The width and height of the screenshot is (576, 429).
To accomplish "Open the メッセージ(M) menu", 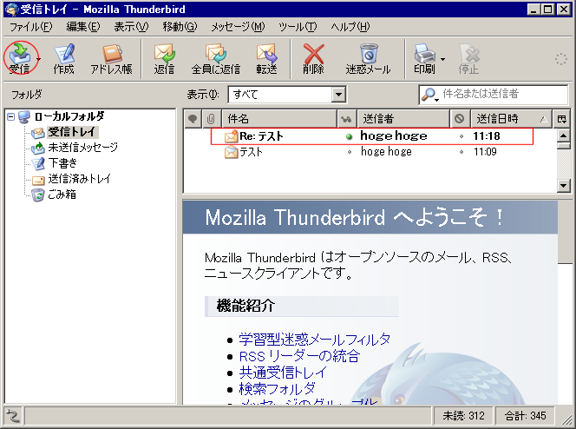I will [x=238, y=26].
